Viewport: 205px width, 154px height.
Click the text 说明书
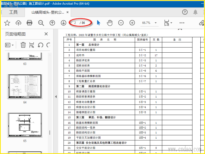[80, 55]
